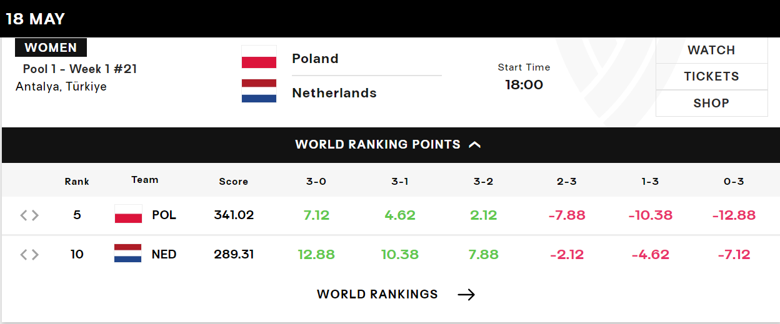Click the POL flag in rankings table
780x324 pixels.
[128, 214]
